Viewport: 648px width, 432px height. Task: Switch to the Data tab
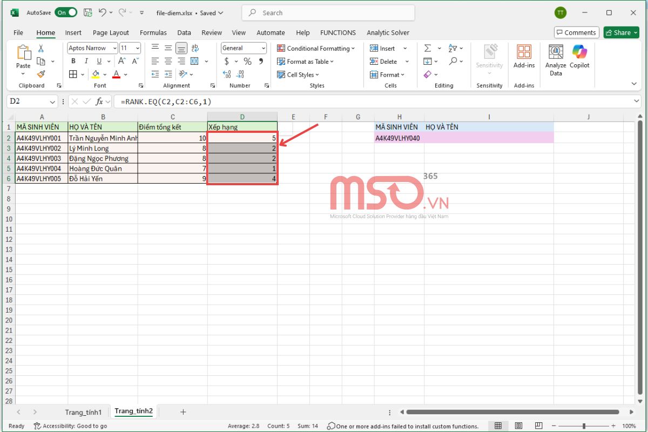[184, 32]
